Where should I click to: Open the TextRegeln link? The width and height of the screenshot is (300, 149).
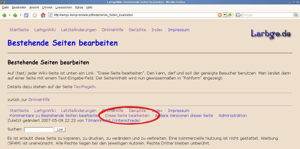click(x=85, y=87)
